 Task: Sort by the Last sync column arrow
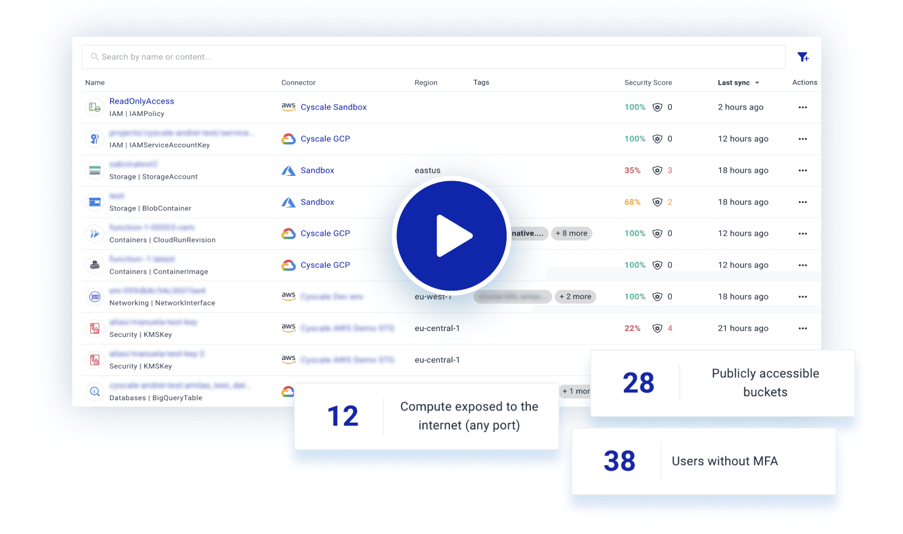[x=757, y=83]
